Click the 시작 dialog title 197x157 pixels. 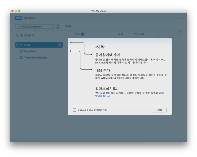tap(100, 47)
